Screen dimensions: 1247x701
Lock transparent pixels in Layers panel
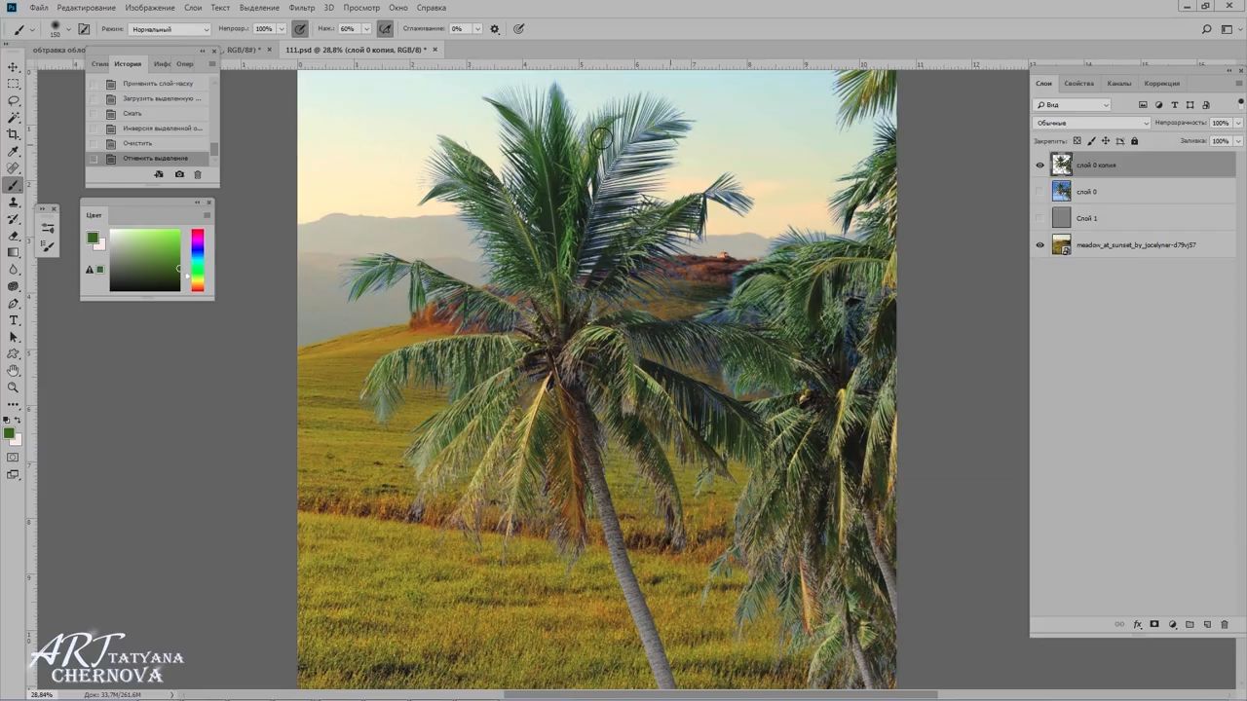click(1077, 141)
